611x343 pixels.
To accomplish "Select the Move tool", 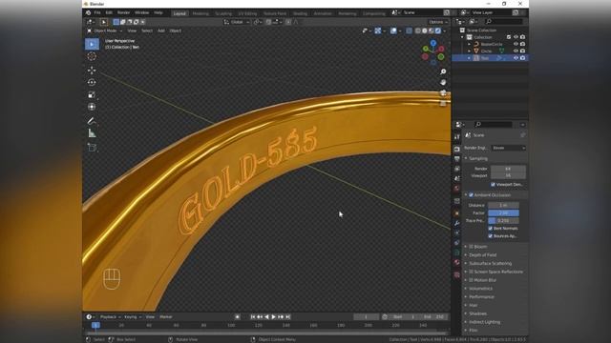I will [92, 70].
